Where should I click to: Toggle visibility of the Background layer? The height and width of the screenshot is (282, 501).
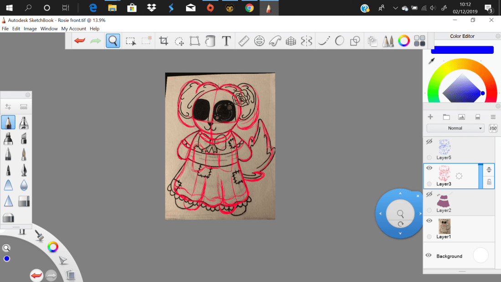pyautogui.click(x=429, y=256)
